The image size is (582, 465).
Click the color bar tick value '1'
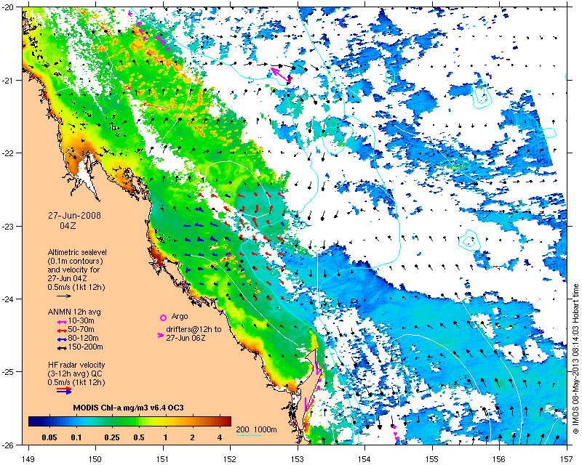pos(166,437)
